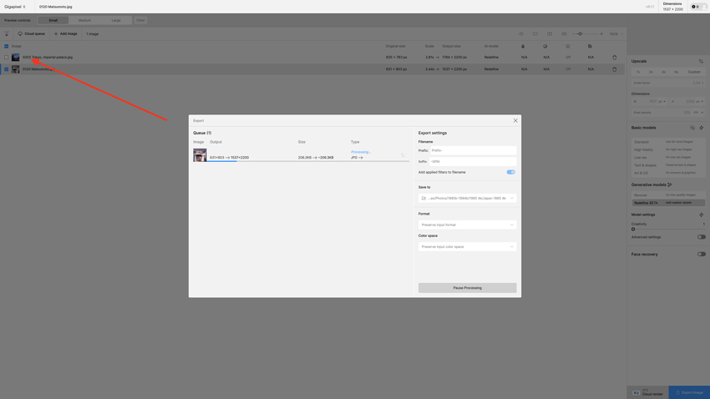Click the Clear preview button
Viewport: 710px width, 399px height.
point(140,20)
